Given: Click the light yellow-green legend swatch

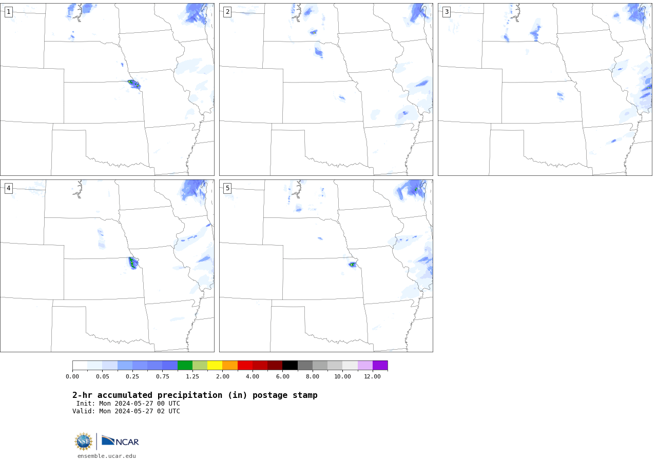Looking at the screenshot, I should (200, 366).
